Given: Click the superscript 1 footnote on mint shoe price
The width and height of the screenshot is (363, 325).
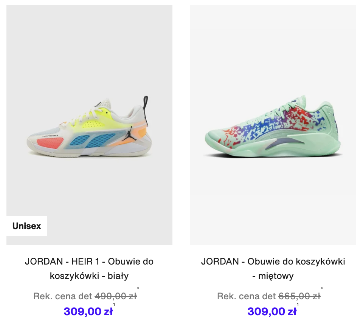Looking at the screenshot, I should coord(298,305).
